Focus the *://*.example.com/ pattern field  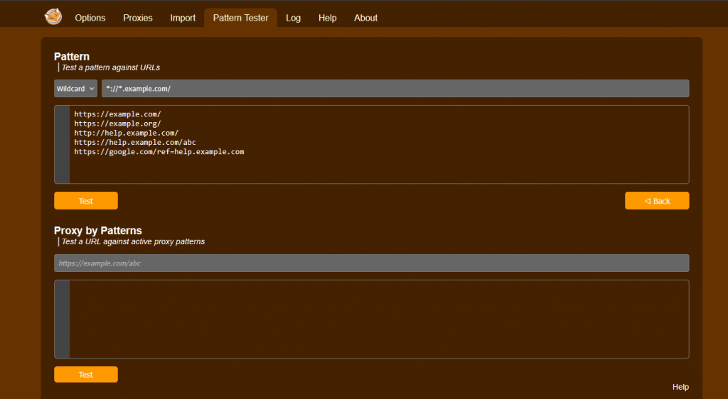[x=395, y=89]
